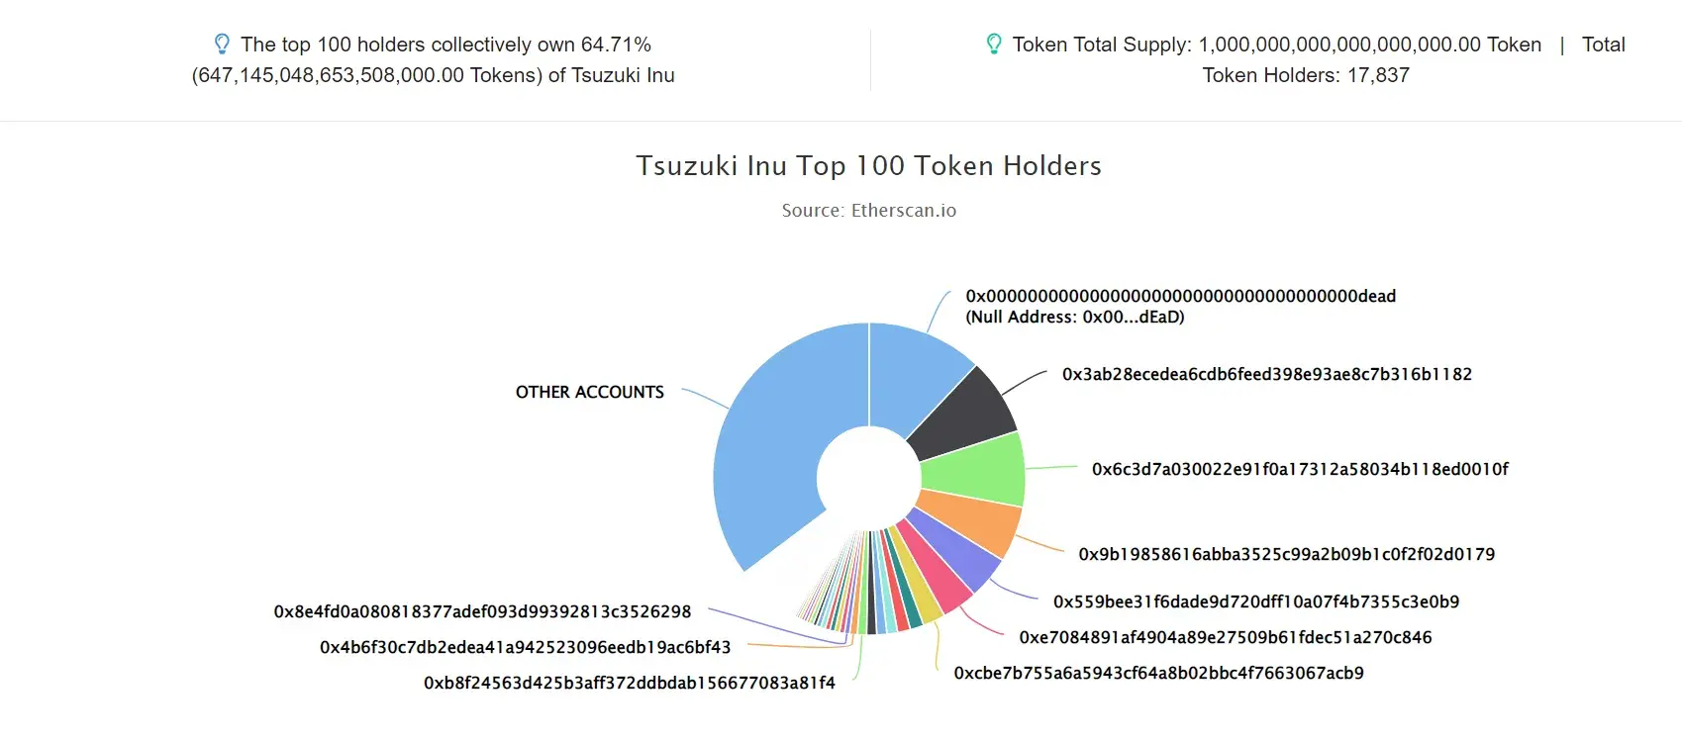Click label 0x559bee31f6dade9d720dff10a07f4b7355c3e0b9
Viewport: 1682px width, 742px height.
tap(1256, 602)
